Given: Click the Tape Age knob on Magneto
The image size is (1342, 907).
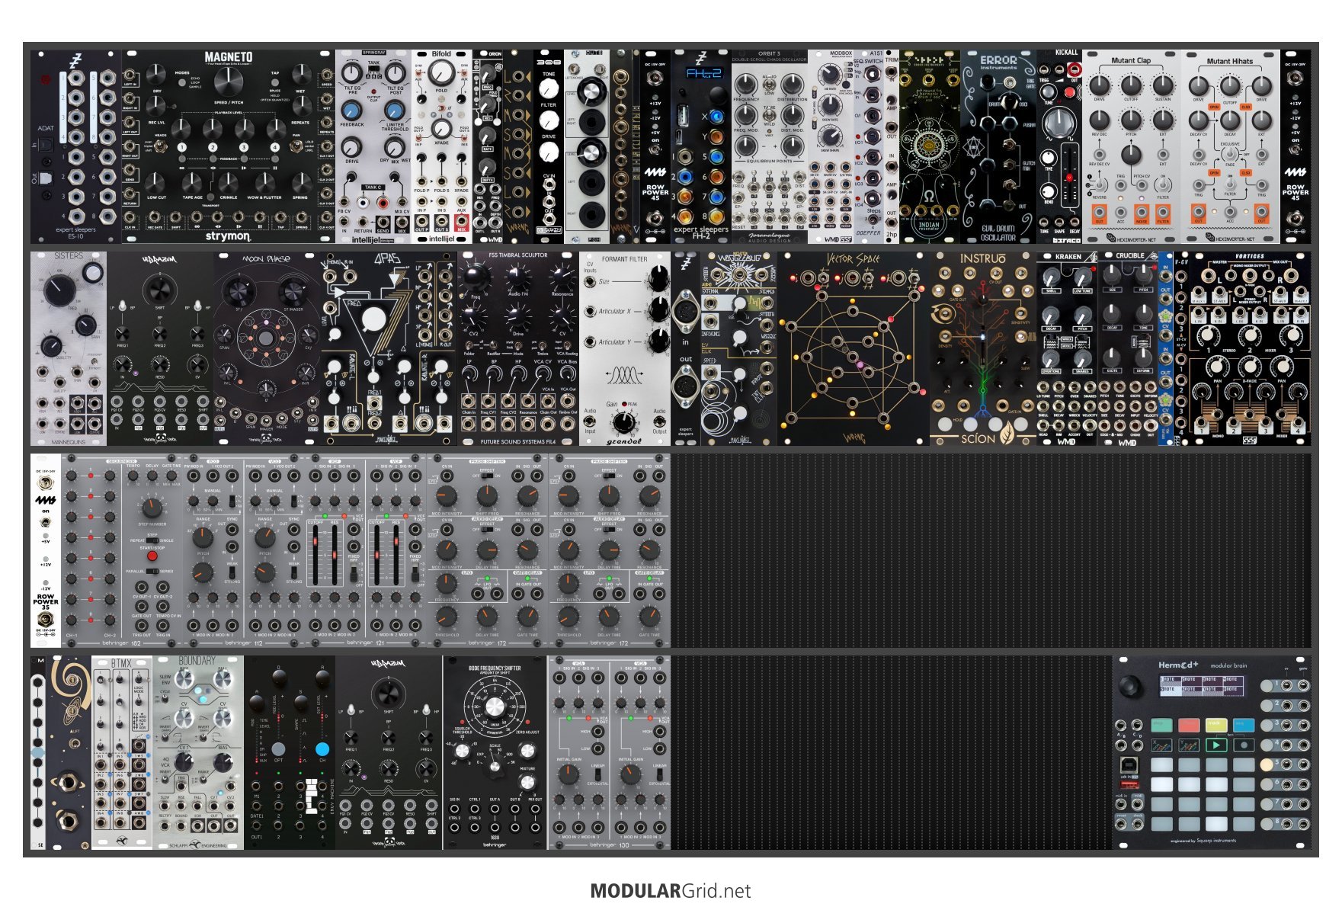Looking at the screenshot, I should pos(192,183).
